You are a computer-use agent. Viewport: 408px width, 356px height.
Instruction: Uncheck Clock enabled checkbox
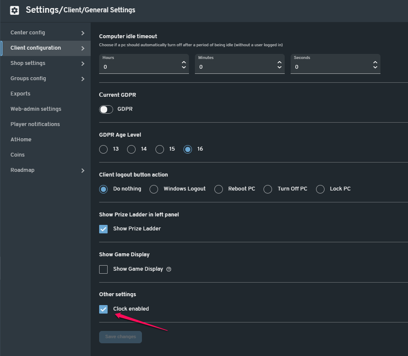point(103,309)
